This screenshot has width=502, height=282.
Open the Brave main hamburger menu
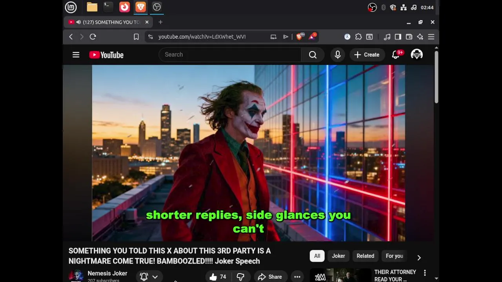431,37
